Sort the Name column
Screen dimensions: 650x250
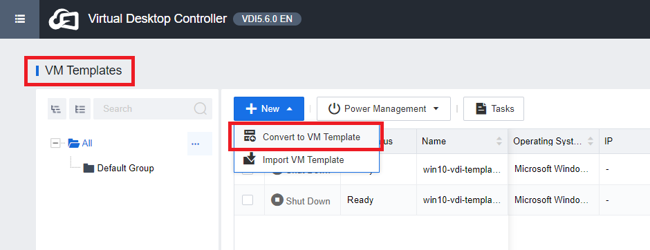click(x=499, y=141)
